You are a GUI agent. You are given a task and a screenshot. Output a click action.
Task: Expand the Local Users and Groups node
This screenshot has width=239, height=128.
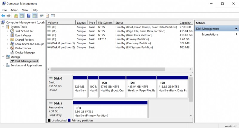tap(8, 44)
